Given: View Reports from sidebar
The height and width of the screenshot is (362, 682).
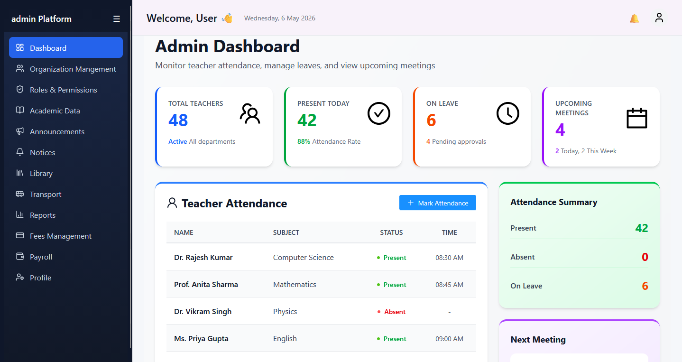Looking at the screenshot, I should [66, 214].
